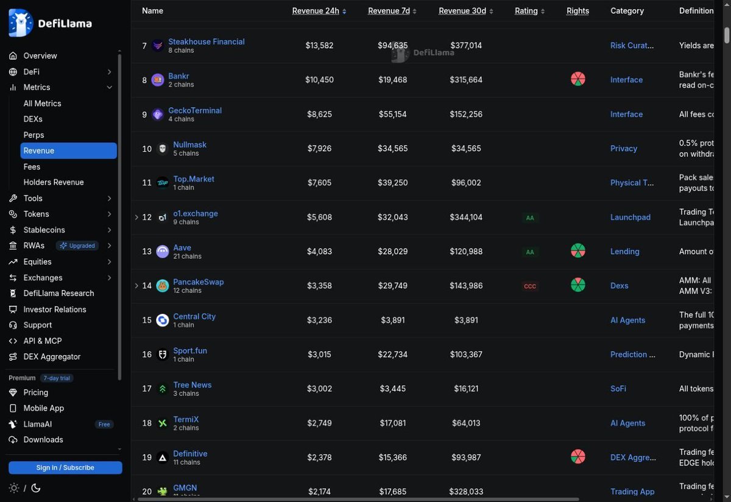Image resolution: width=731 pixels, height=502 pixels.
Task: Open the Steakhouse Financial link
Action: click(x=207, y=41)
